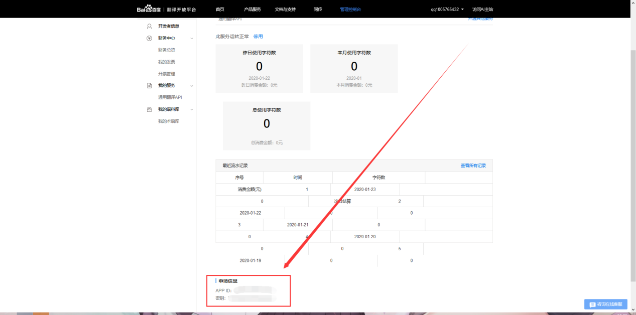Click the 总使用字符数 card title
Viewport: 636px width, 315px height.
click(267, 110)
